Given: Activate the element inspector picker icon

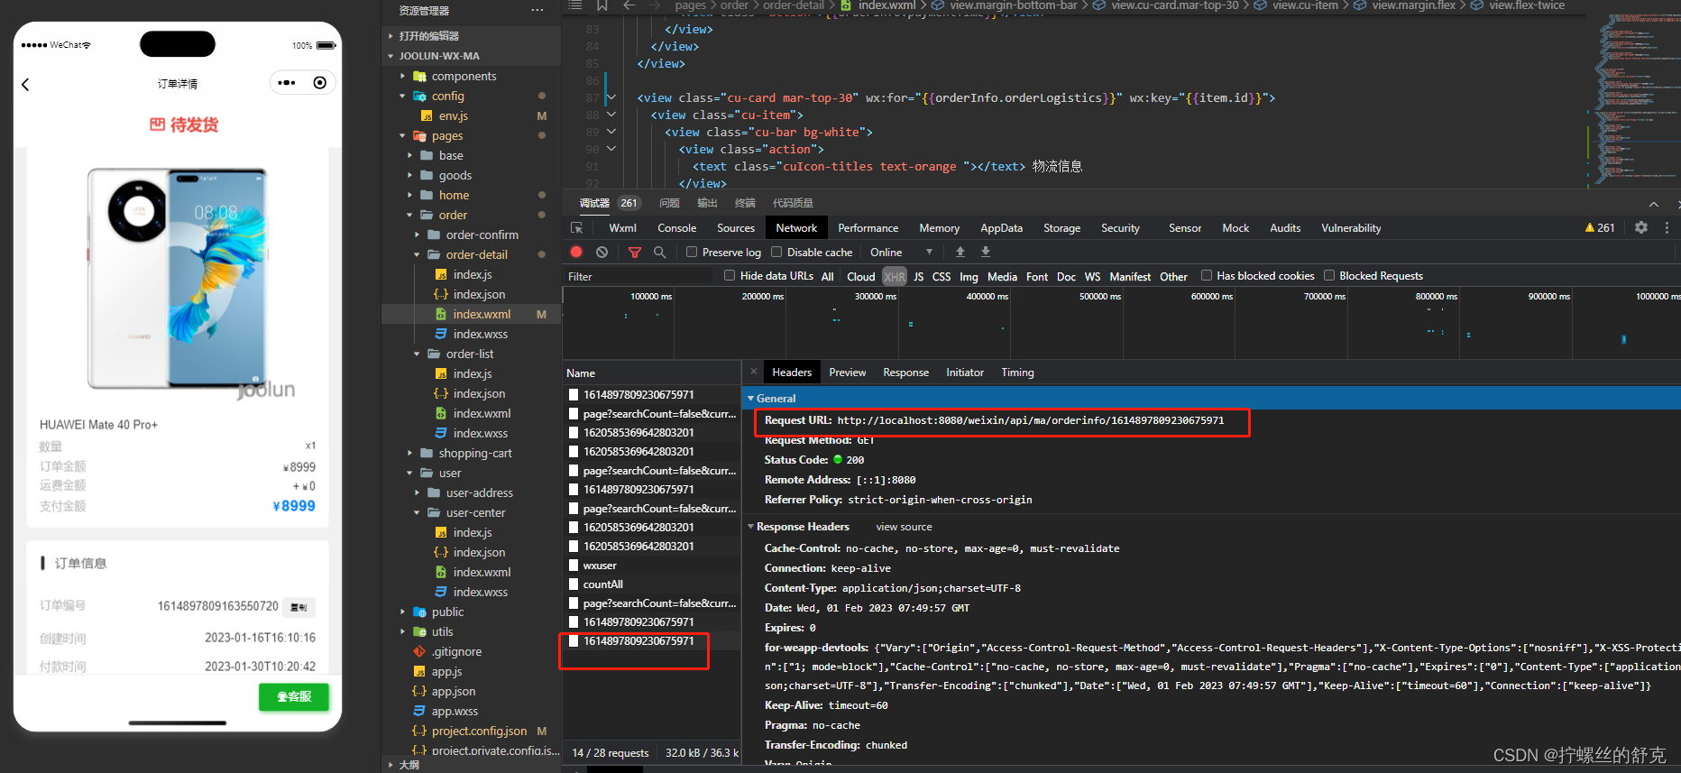Looking at the screenshot, I should [x=577, y=228].
